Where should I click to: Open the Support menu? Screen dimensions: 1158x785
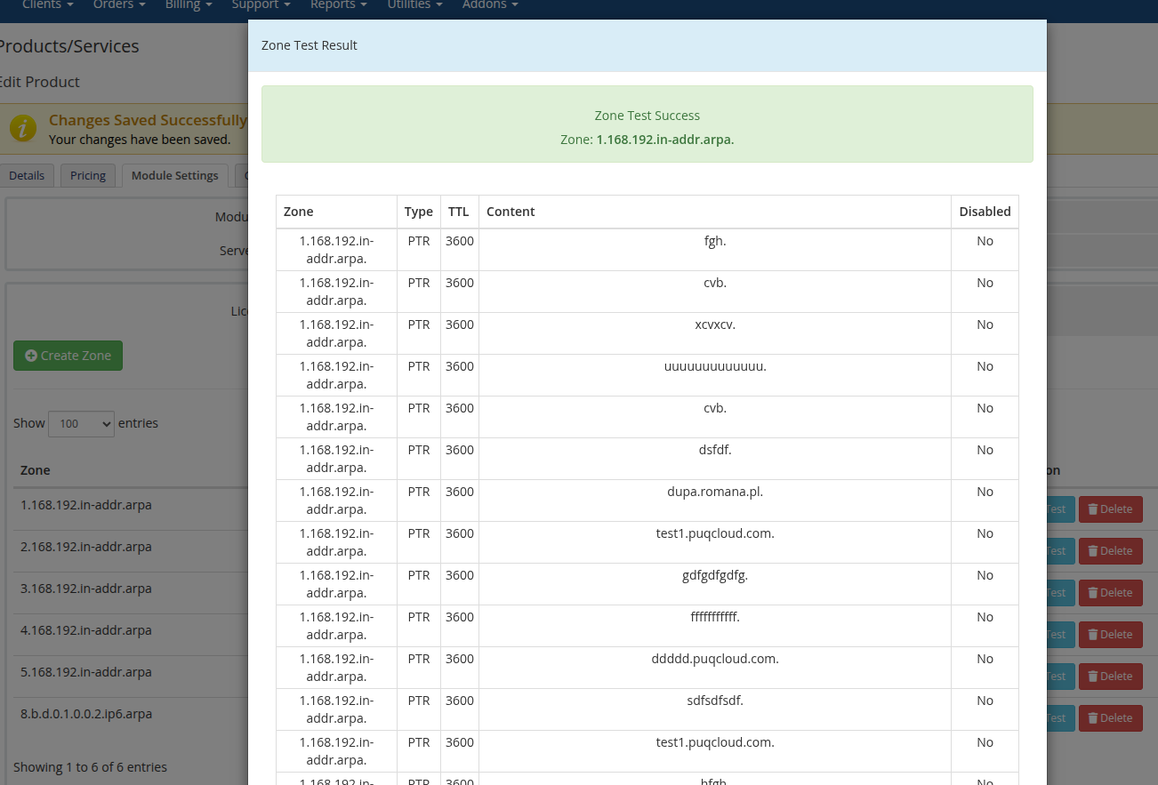(x=261, y=4)
